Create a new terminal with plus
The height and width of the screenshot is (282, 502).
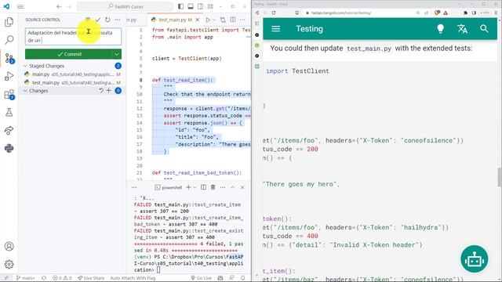pos(188,187)
